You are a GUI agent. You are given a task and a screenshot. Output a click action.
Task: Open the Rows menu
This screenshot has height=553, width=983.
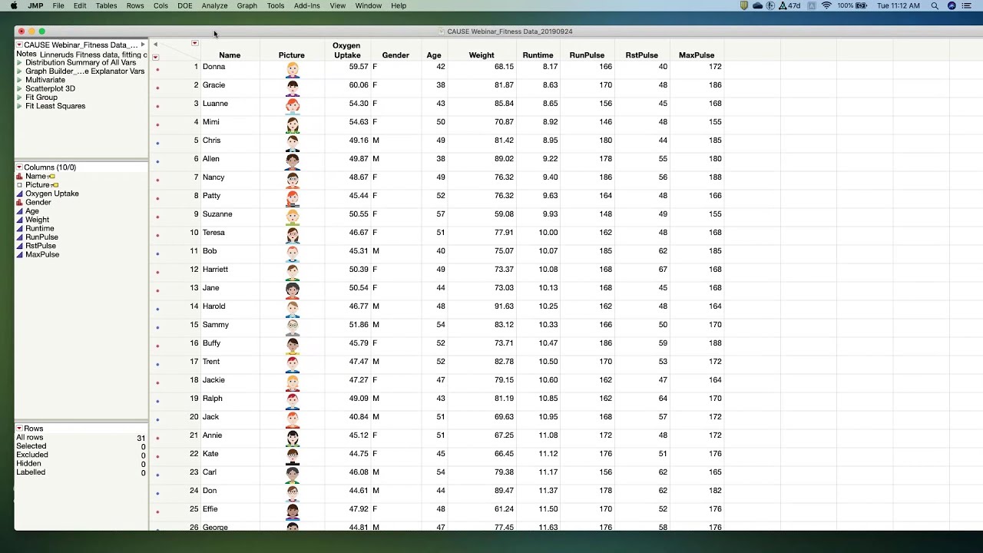(135, 5)
